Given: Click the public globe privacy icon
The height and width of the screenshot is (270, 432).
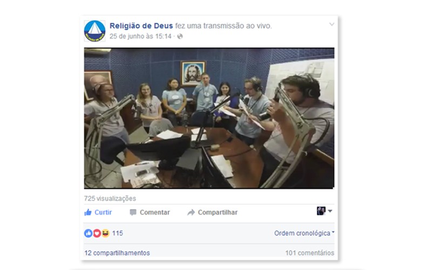Looking at the screenshot, I should 180,36.
